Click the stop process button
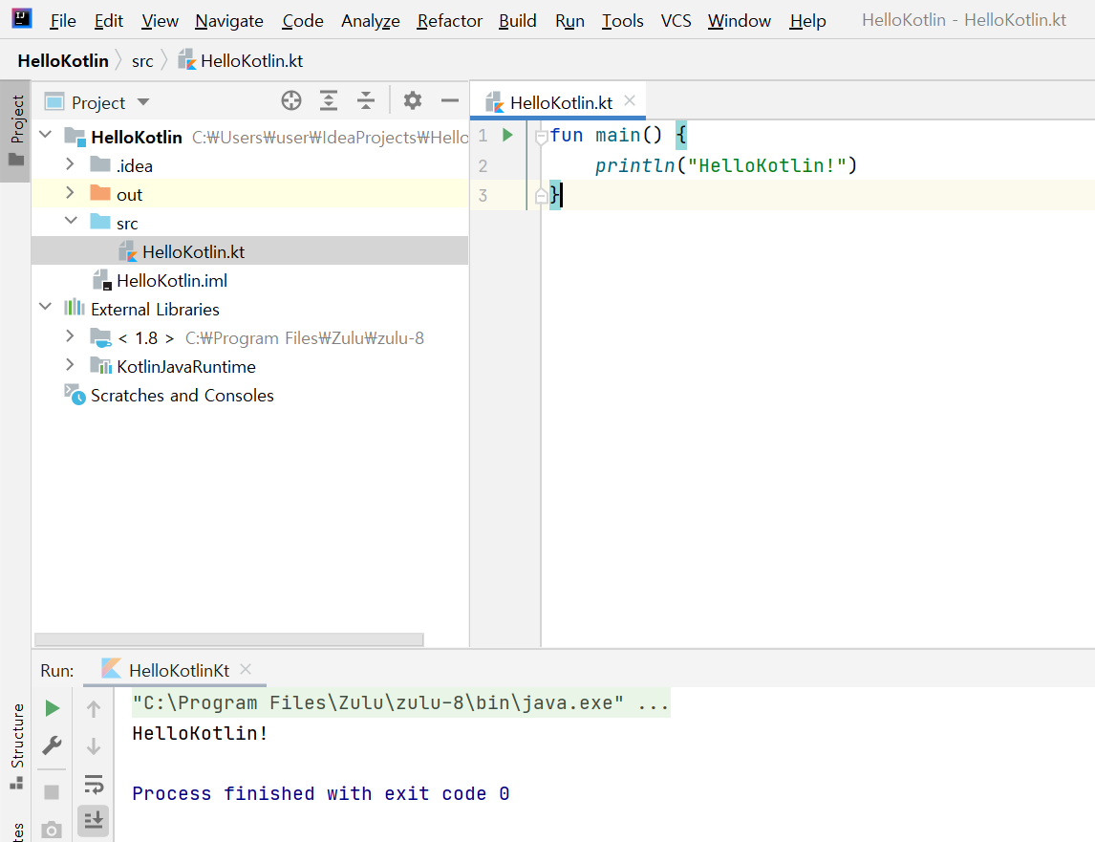Viewport: 1095px width, 842px height. click(x=52, y=791)
